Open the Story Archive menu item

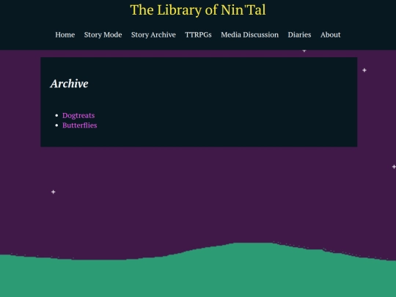pos(153,35)
